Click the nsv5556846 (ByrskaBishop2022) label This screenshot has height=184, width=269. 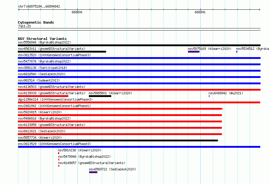[44, 42]
